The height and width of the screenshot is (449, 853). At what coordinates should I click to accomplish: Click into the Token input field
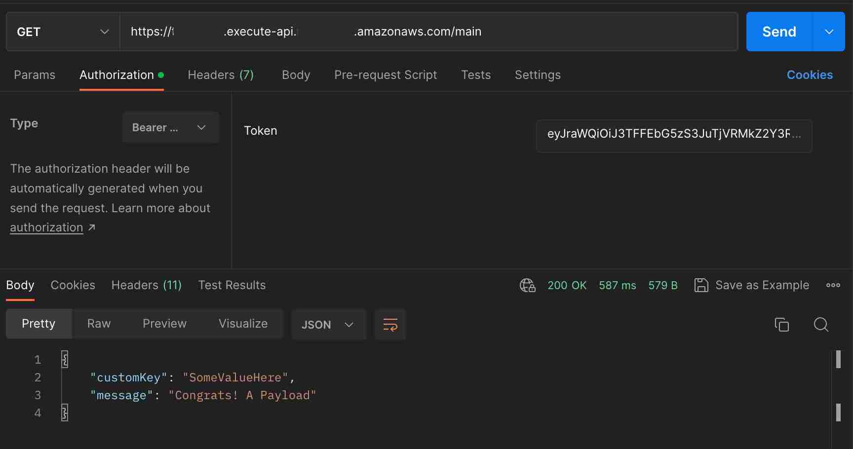click(673, 134)
